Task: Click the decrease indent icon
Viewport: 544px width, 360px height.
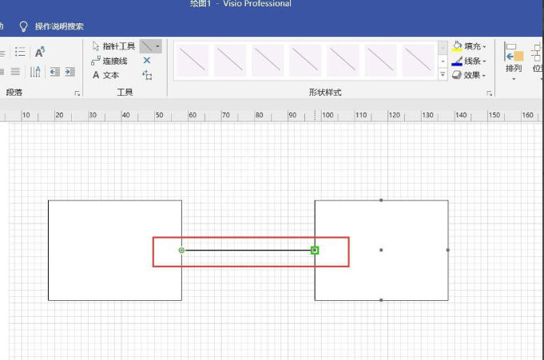Action: [x=55, y=72]
